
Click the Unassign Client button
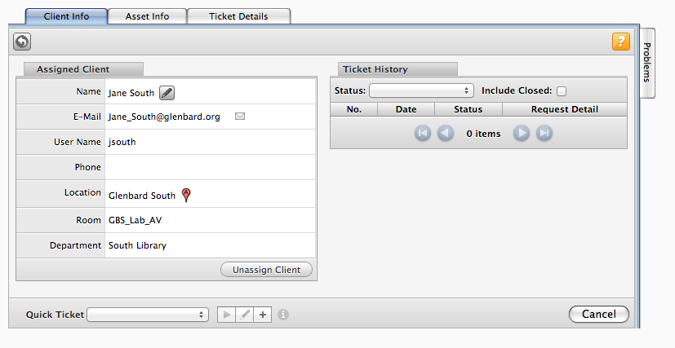pos(266,270)
